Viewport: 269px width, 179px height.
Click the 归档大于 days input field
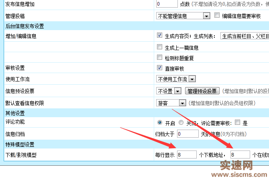187,134
